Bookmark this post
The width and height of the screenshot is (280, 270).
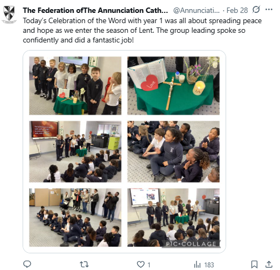click(x=254, y=264)
